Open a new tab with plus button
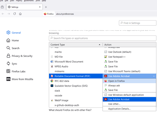Viewport: 157px width, 113px height. click(46, 7)
